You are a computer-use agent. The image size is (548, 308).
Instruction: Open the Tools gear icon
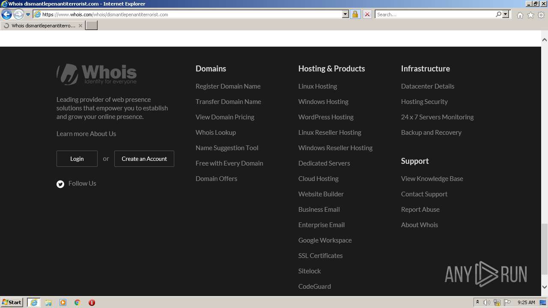coord(541,15)
